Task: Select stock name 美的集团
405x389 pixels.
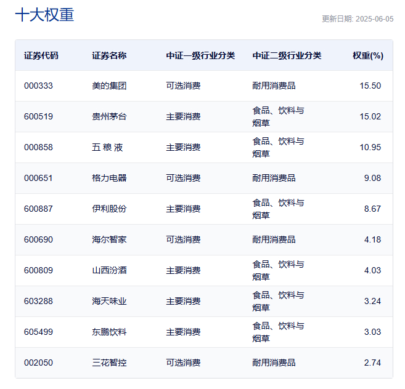Action: coord(109,86)
